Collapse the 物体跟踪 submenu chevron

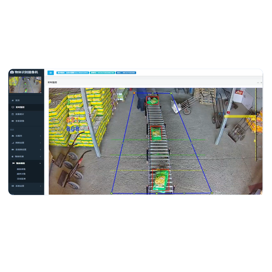[x=40, y=163]
